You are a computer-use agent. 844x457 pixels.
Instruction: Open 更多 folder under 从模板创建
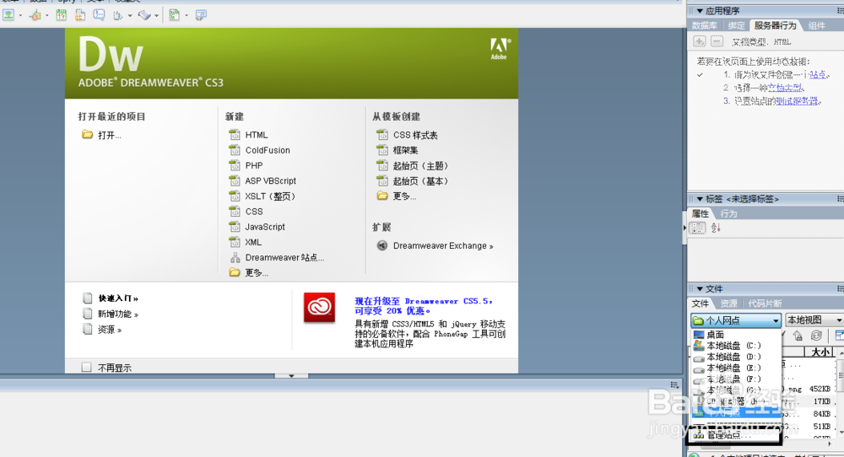pos(382,196)
